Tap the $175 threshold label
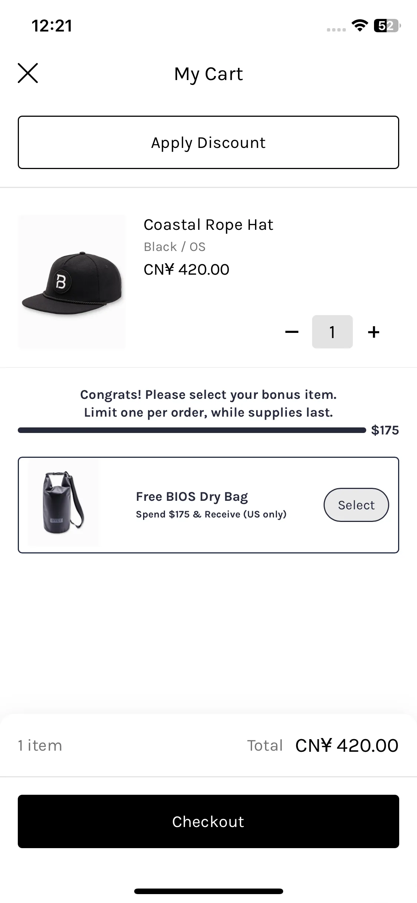Screen dimensions: 417x903 click(x=385, y=430)
